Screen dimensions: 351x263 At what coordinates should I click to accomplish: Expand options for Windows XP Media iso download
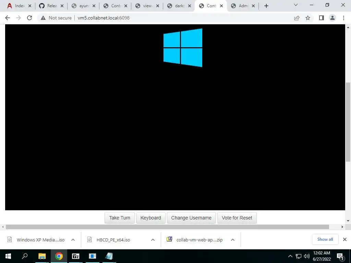tap(73, 240)
